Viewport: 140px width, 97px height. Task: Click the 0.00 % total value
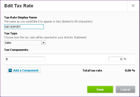coord(130,70)
